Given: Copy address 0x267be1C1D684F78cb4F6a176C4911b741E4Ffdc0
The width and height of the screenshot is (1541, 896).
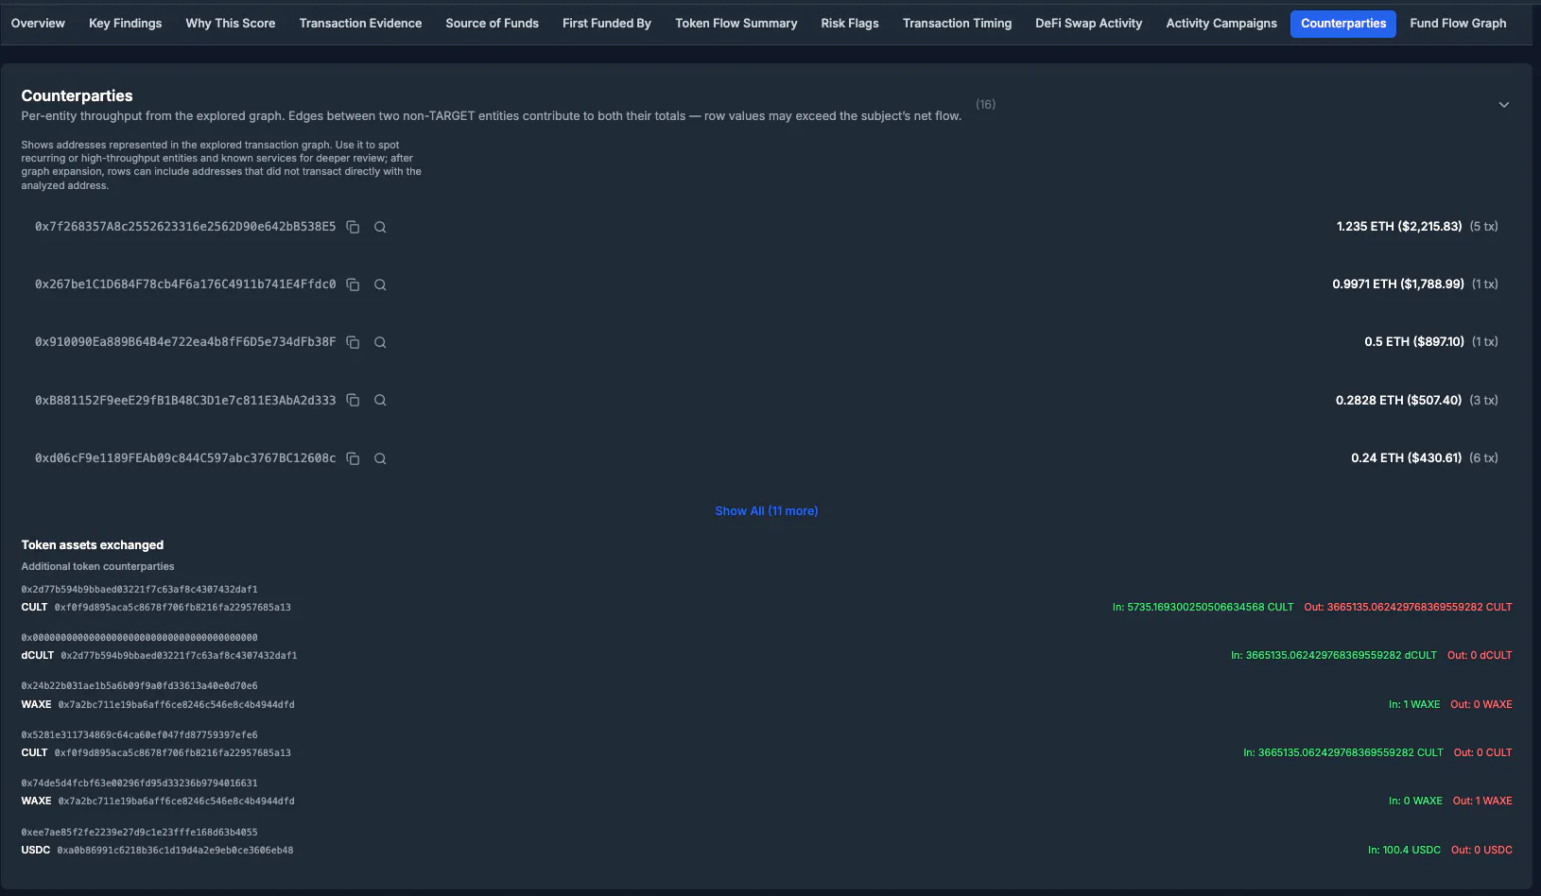Looking at the screenshot, I should (353, 284).
